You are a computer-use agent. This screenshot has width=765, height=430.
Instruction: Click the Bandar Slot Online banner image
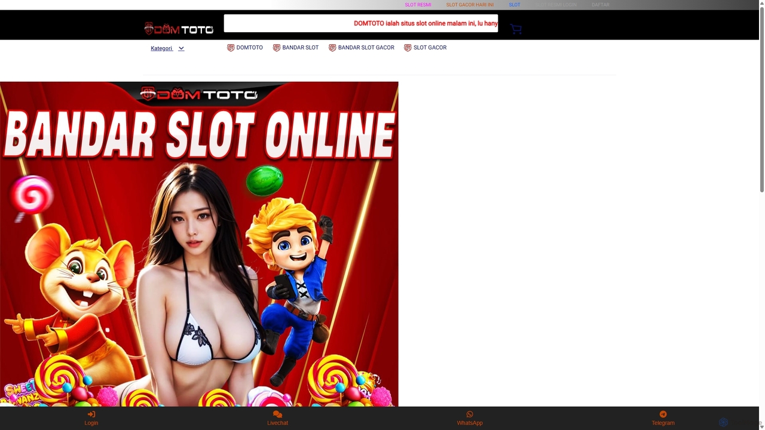(x=199, y=244)
